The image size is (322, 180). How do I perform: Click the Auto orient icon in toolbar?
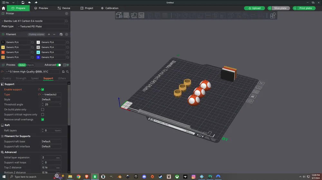point(134,15)
